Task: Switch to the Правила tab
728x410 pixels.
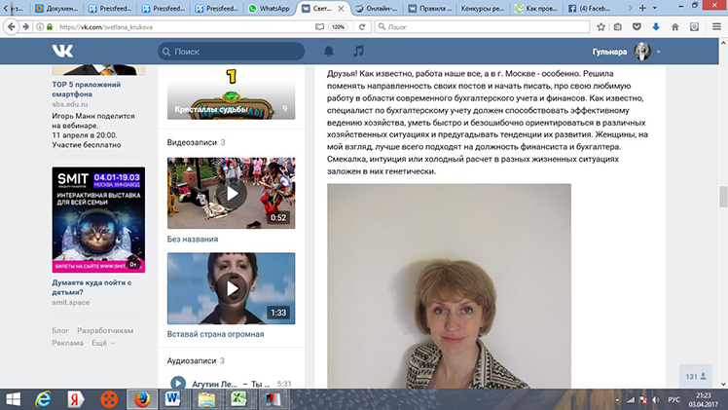Action: 430,9
